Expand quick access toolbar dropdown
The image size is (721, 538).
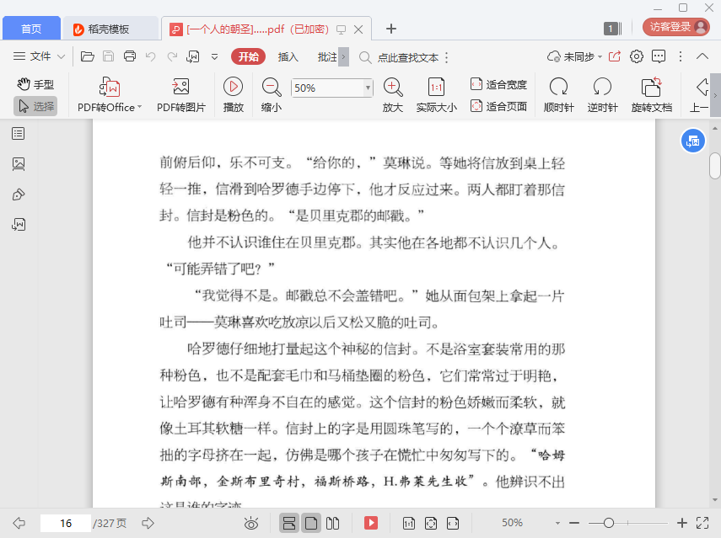214,57
